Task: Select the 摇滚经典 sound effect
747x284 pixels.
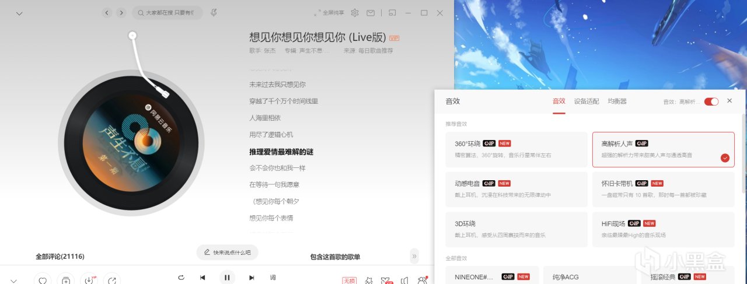Action: coord(688,275)
